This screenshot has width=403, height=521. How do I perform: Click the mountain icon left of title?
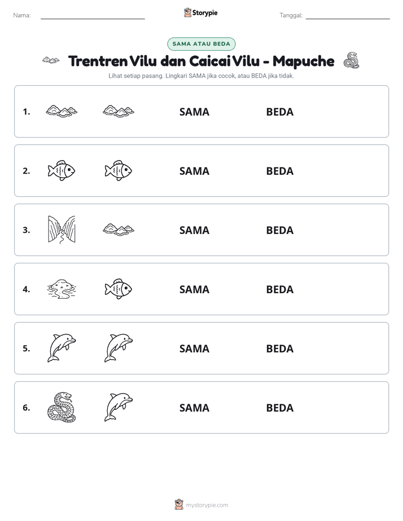(51, 60)
